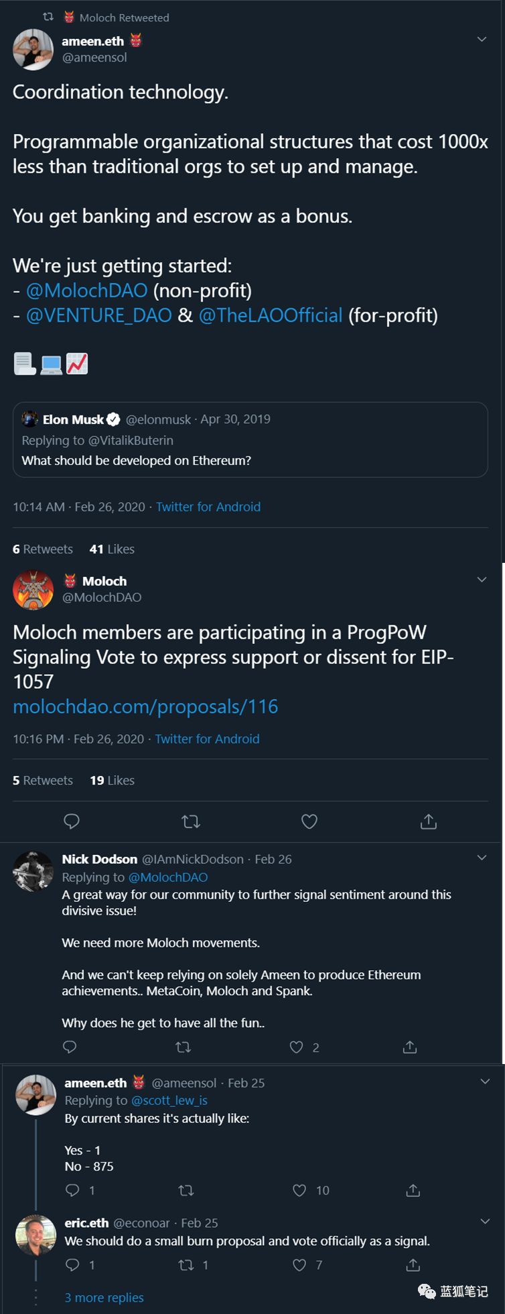Show 3 more replies
Image resolution: width=505 pixels, height=1314 pixels.
pos(104,1297)
